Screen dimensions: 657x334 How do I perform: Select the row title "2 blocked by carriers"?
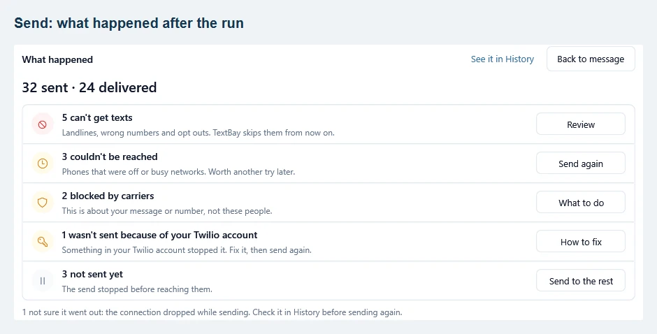click(x=108, y=196)
